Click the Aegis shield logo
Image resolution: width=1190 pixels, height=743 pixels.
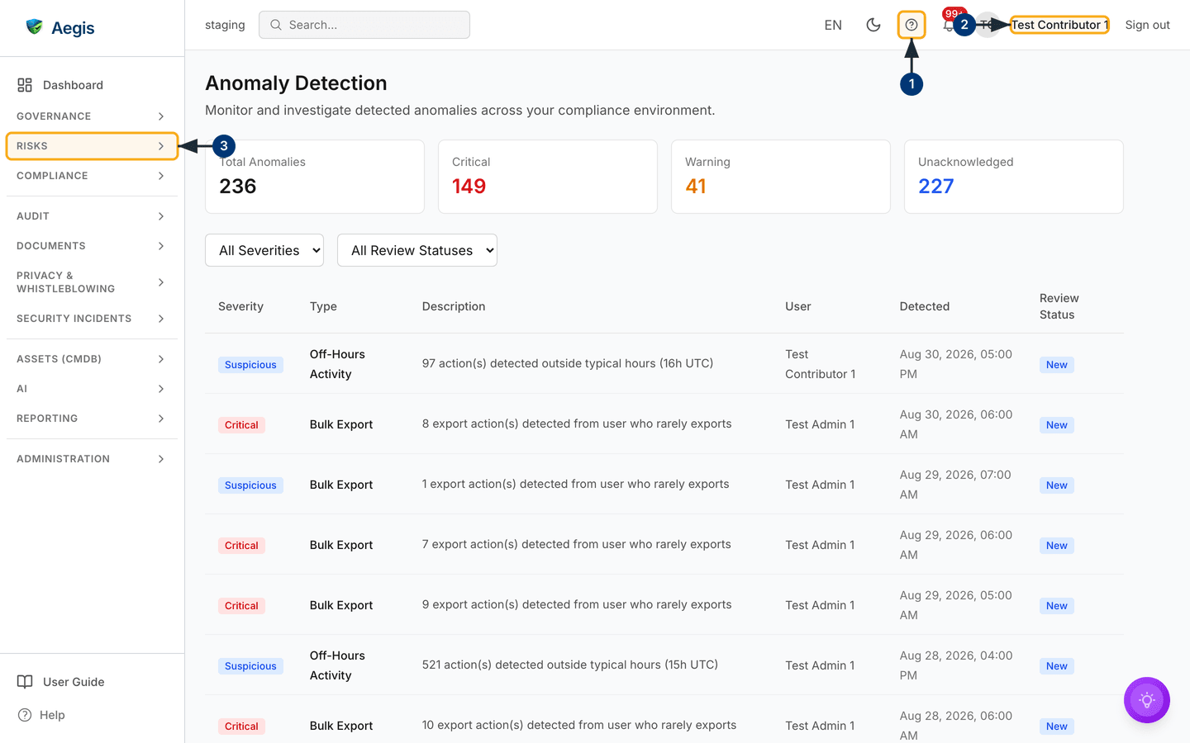tap(34, 26)
